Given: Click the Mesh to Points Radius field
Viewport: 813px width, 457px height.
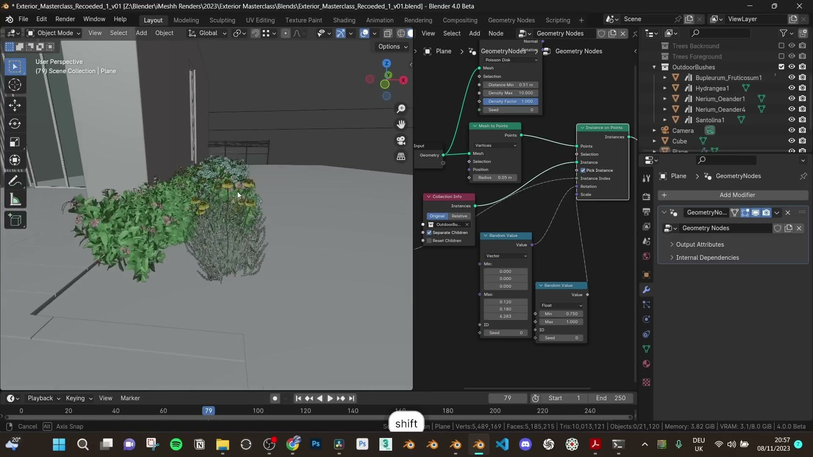Looking at the screenshot, I should 495,178.
